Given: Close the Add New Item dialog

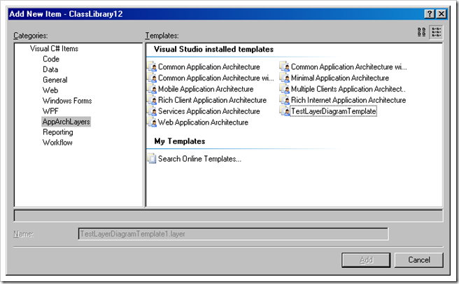Looking at the screenshot, I should (x=442, y=14).
